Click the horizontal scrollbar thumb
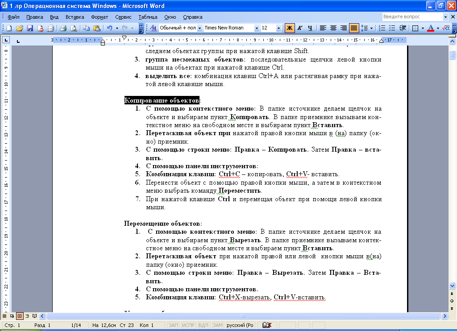Image resolution: width=457 pixels, height=331 pixels. click(243, 316)
